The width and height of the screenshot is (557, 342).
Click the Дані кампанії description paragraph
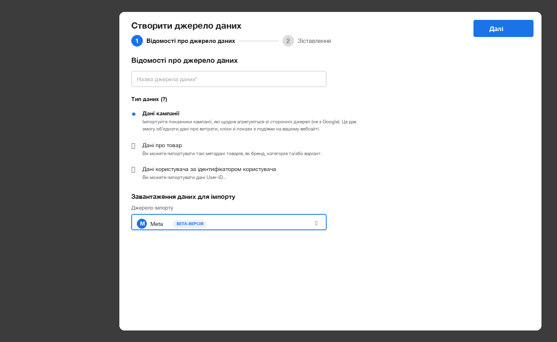tap(249, 125)
